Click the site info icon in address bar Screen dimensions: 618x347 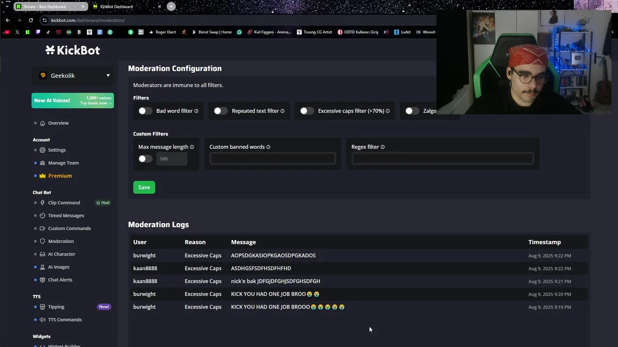(45, 20)
